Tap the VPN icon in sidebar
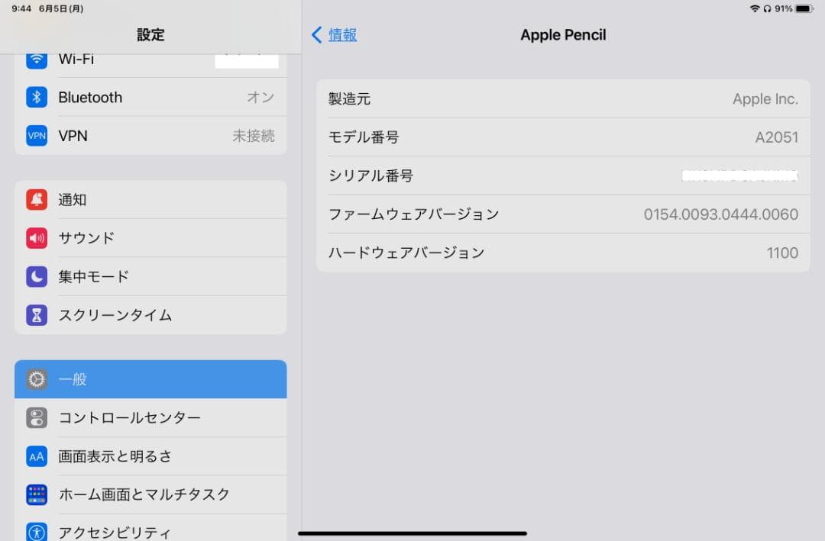 36,135
